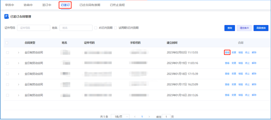Image resolution: width=271 pixels, height=120 pixels.
Task: Click the 查询 search button
Action: point(230,28)
